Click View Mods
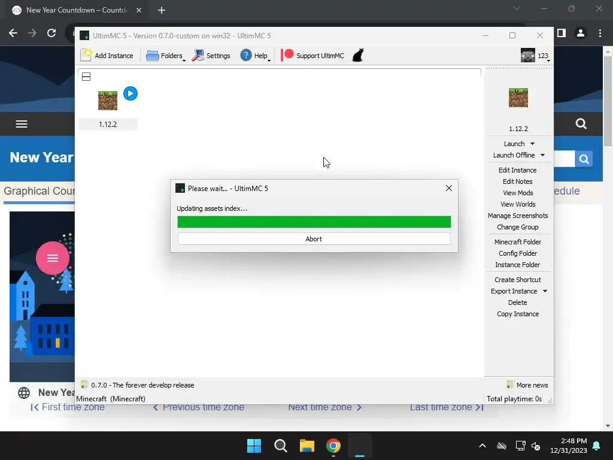 click(x=518, y=193)
